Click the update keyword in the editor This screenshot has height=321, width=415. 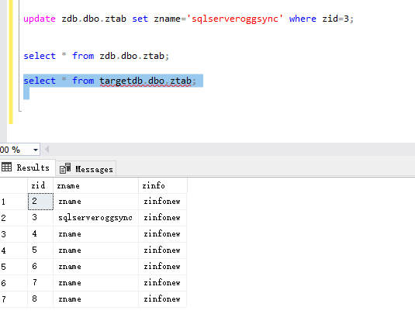tap(40, 19)
